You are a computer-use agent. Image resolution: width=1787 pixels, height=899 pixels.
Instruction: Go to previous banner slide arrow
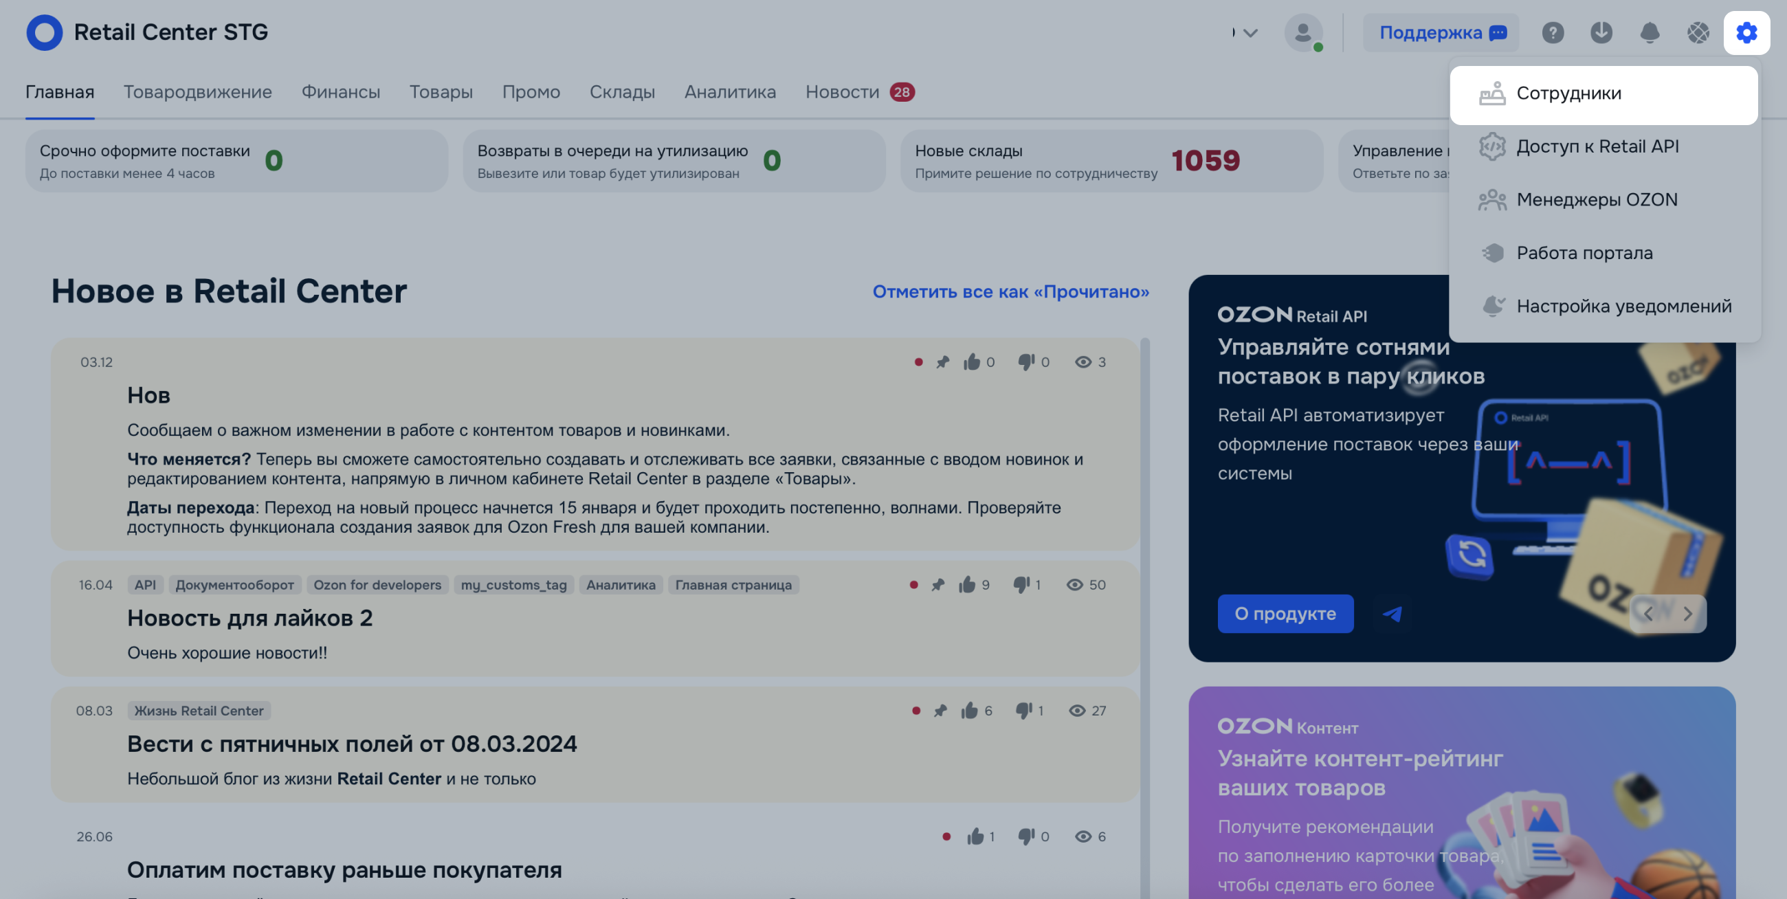pyautogui.click(x=1648, y=614)
